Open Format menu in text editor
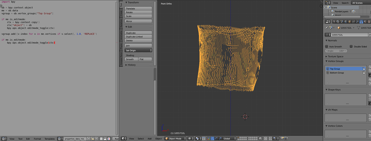 coord(37,139)
